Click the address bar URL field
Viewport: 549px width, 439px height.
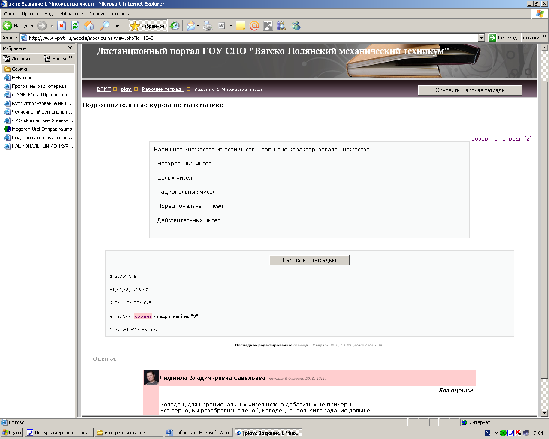point(252,38)
